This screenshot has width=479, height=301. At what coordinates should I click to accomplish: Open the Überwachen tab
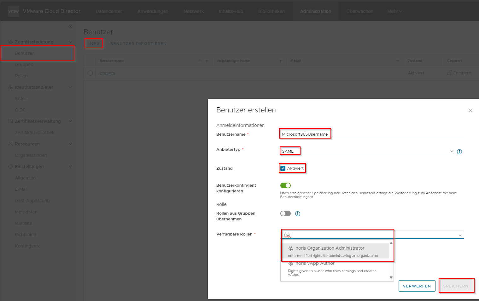tap(360, 11)
